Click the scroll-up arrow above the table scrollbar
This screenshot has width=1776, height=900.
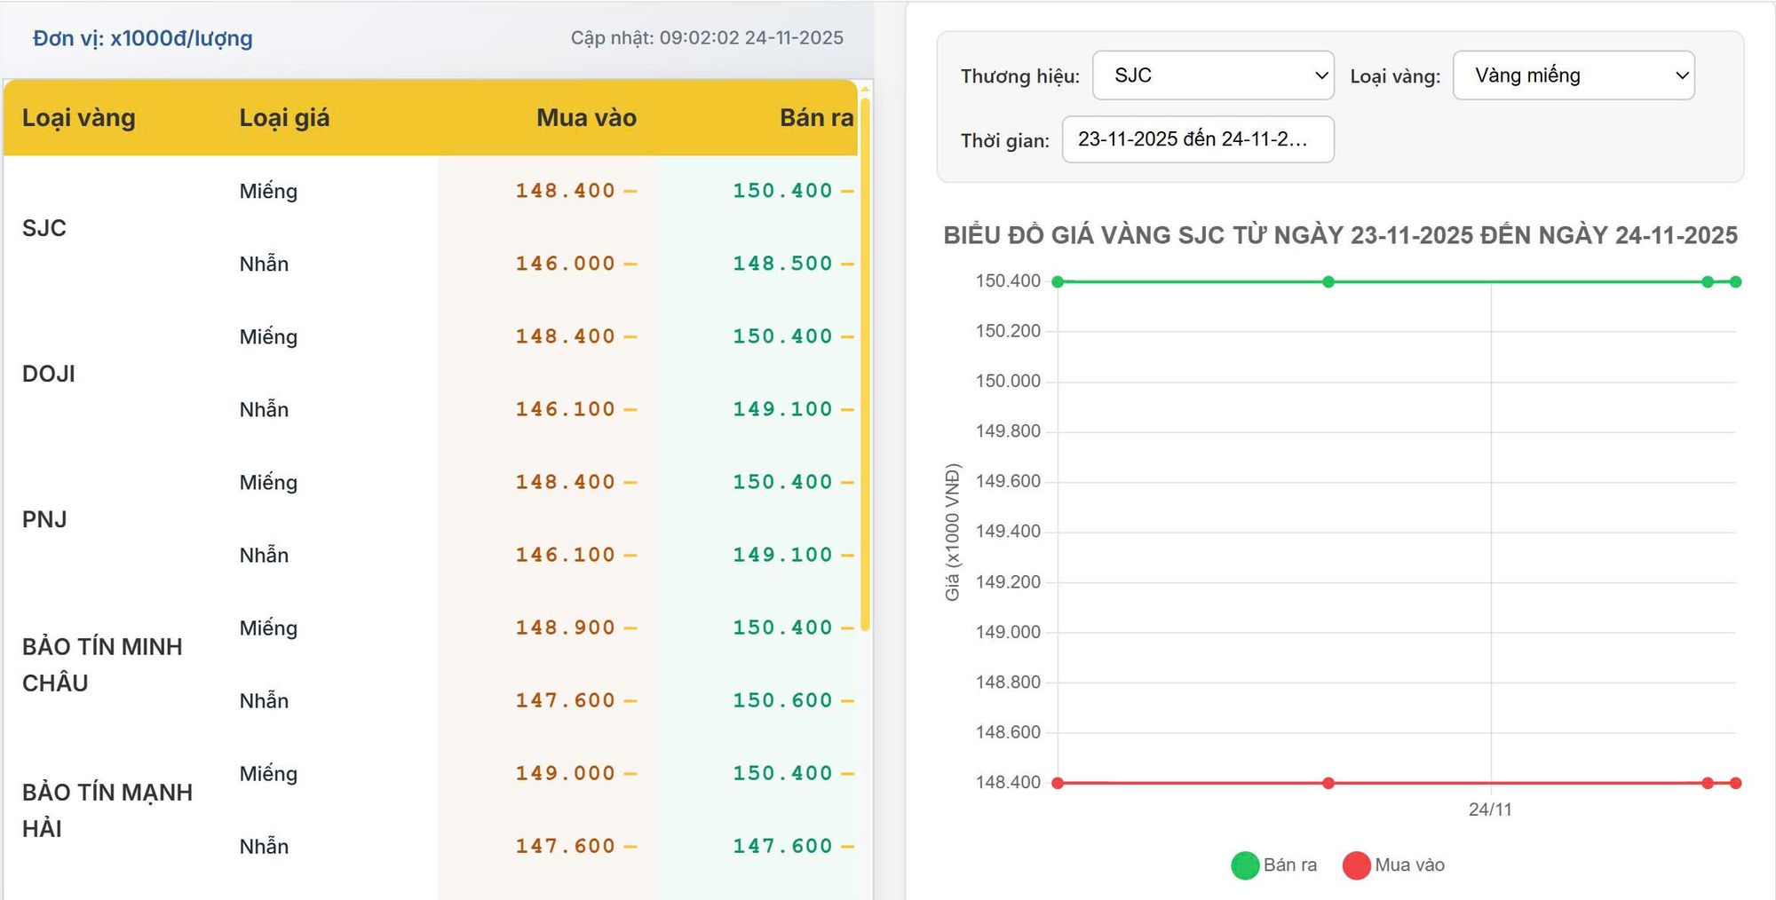click(x=865, y=89)
